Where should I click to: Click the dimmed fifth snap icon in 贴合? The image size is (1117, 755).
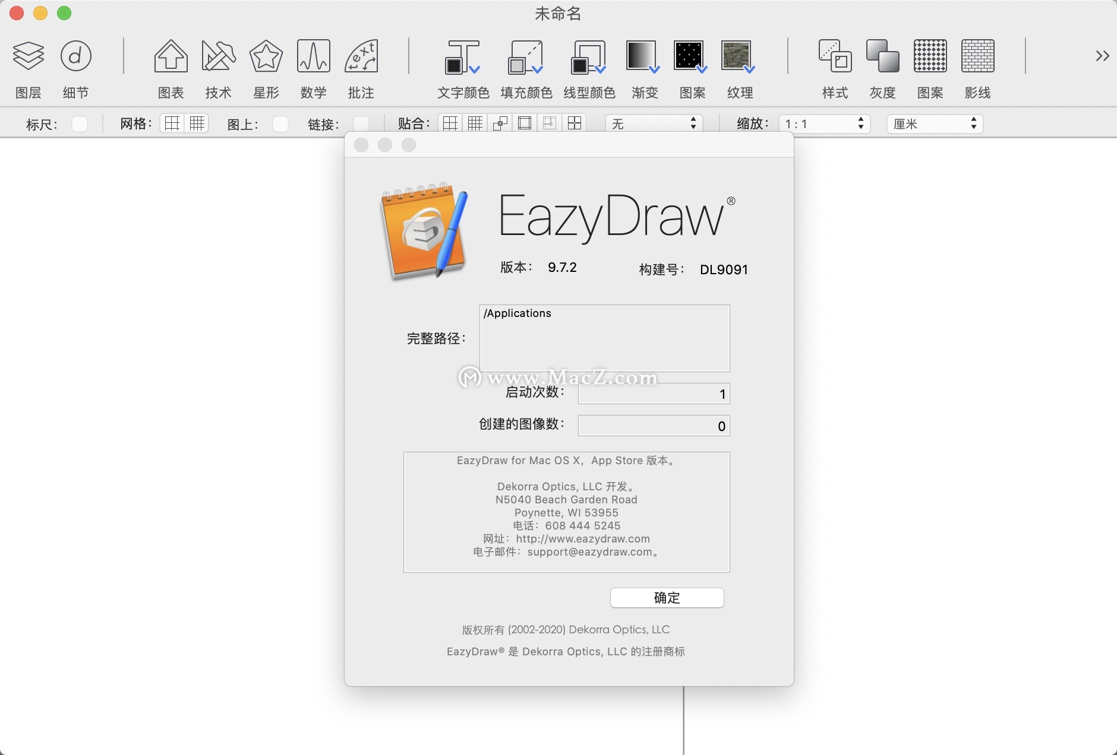point(550,123)
